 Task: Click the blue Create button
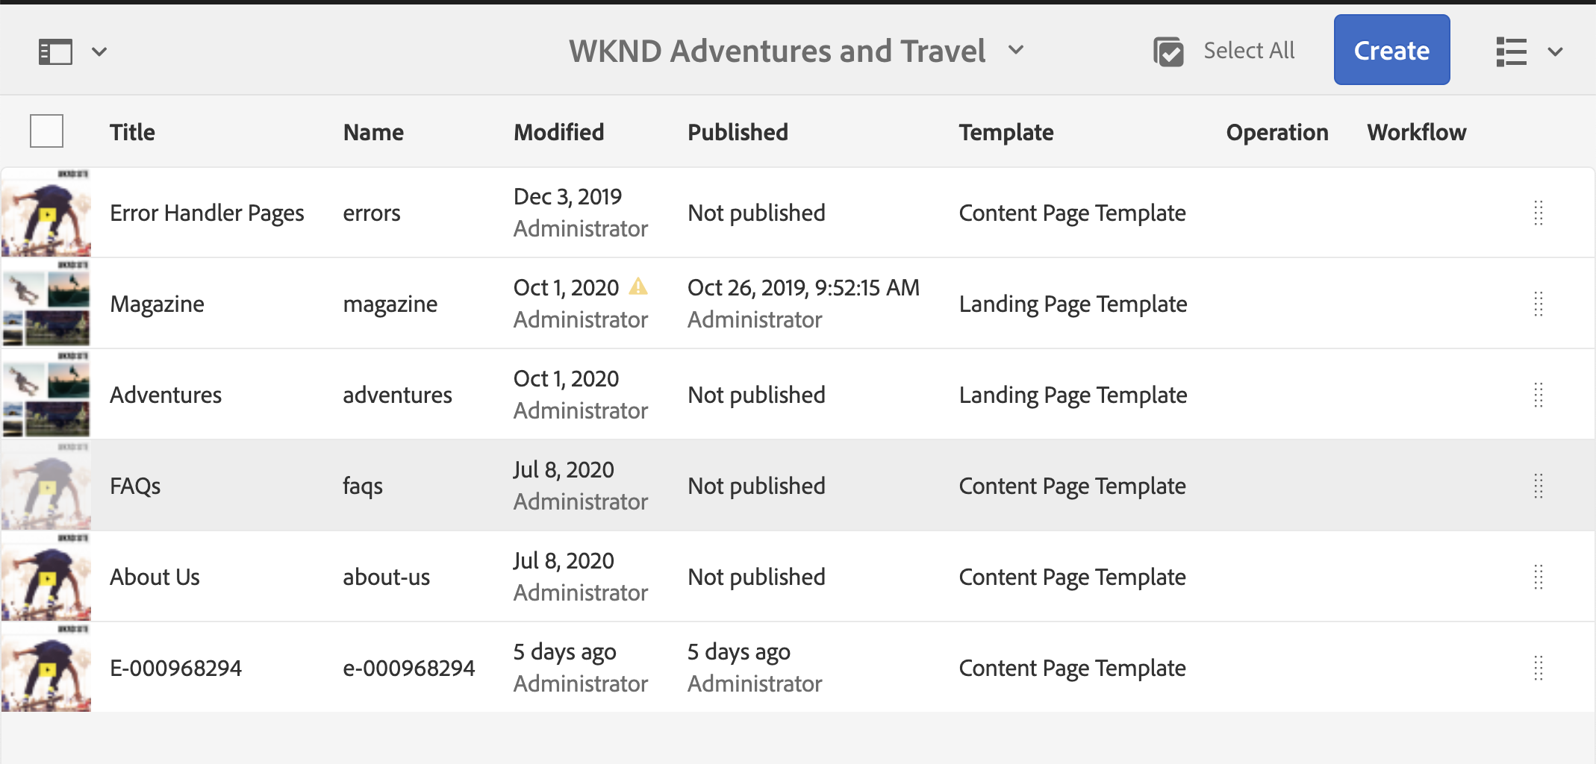point(1391,50)
